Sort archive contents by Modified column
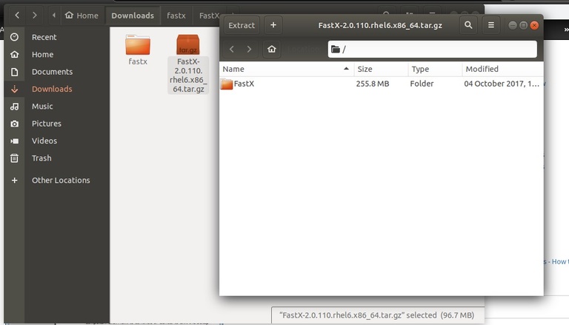The image size is (569, 325). click(x=502, y=69)
